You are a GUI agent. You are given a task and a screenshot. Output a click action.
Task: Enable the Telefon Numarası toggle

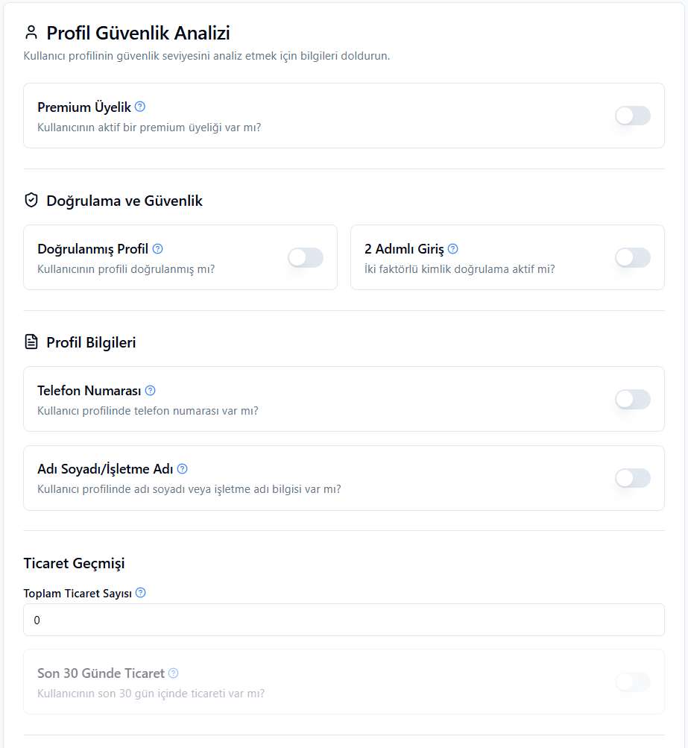(x=633, y=399)
